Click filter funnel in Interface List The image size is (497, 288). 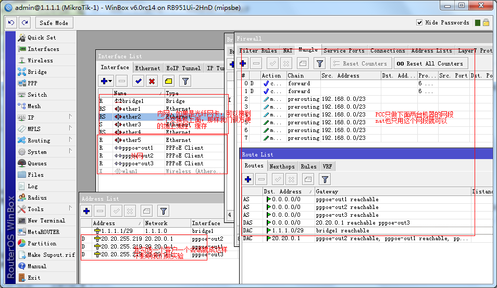pos(185,81)
